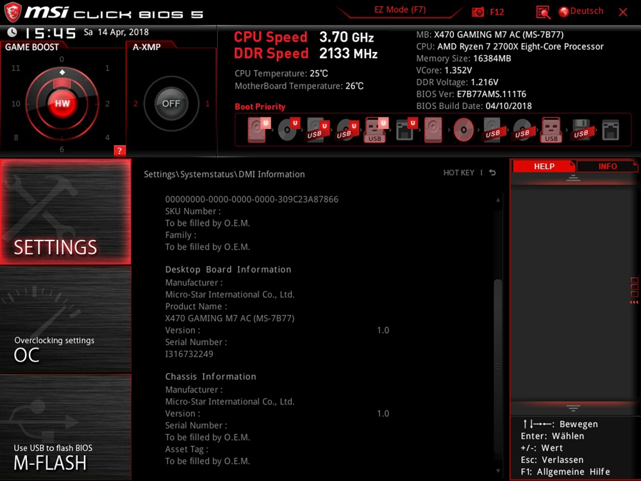641x481 pixels.
Task: Select the UEFI hard disk boot device
Action: coord(258,130)
